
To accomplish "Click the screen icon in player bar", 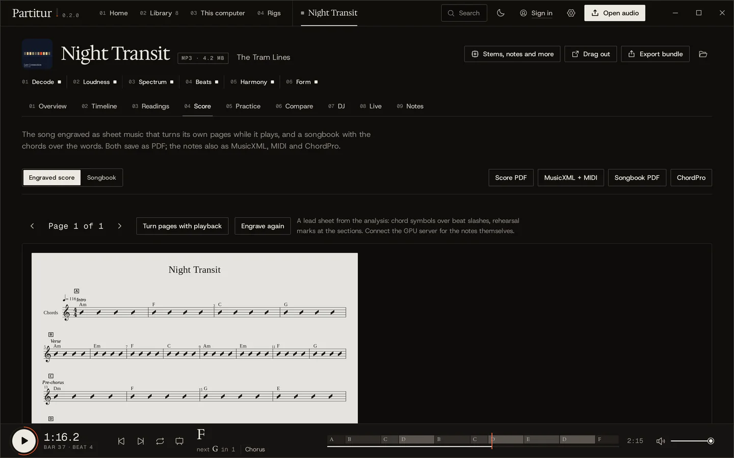I will coord(179,441).
